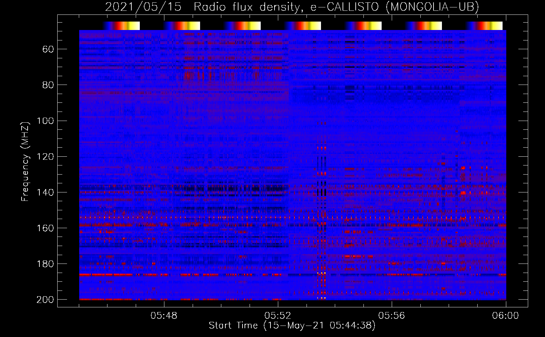Click the first color bar at top left
The width and height of the screenshot is (545, 337).
(121, 26)
